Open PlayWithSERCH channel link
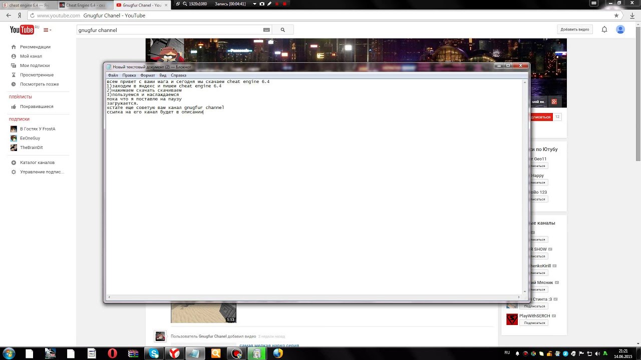Screen dimensions: 641x360 coord(534,316)
